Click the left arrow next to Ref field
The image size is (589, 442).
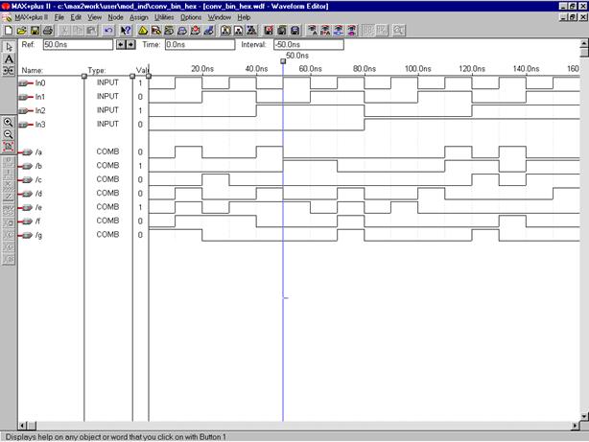pos(120,44)
